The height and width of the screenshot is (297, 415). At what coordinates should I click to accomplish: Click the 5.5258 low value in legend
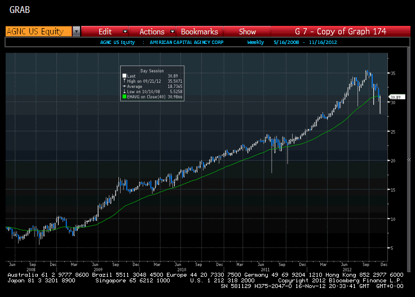tap(176, 91)
